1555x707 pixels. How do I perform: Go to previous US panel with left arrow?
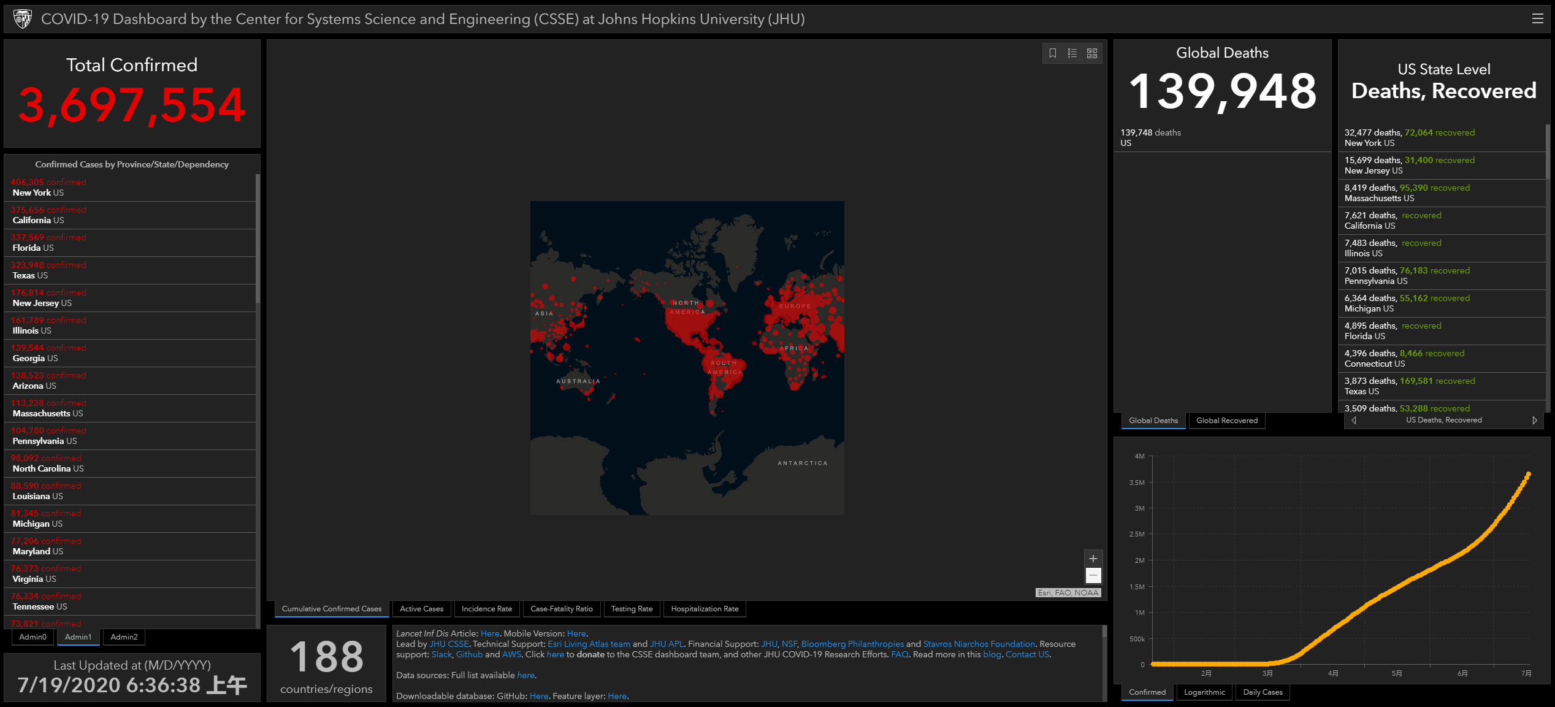pos(1354,421)
